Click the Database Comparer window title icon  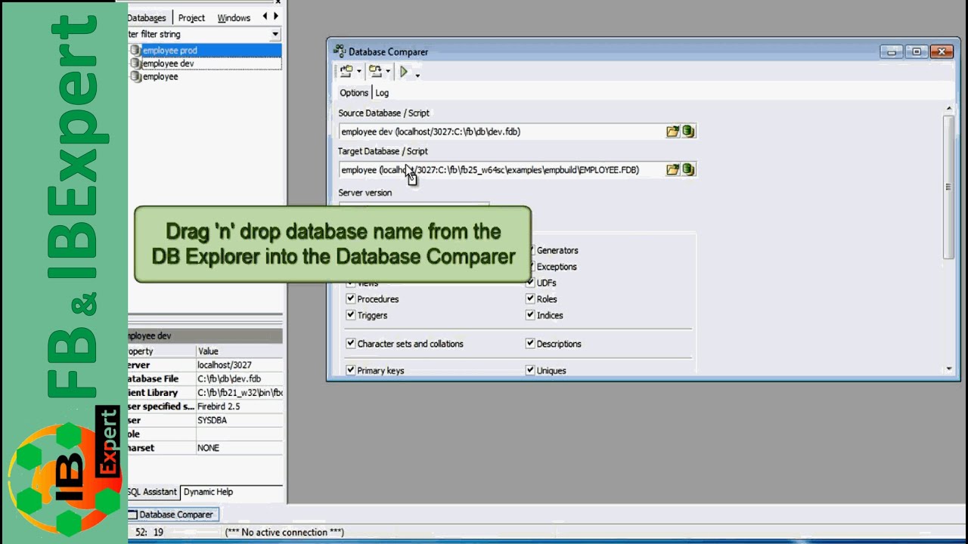click(340, 51)
